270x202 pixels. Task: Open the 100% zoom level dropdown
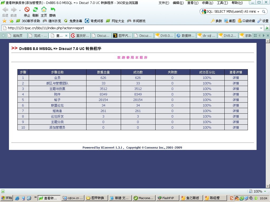(265, 191)
